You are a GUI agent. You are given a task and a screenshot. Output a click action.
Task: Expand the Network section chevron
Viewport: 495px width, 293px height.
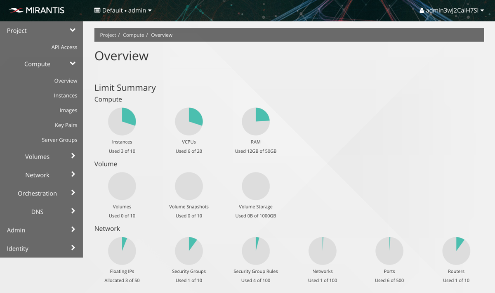coord(73,175)
